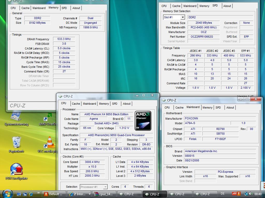Minimize the processor CPU-Z window
The height and width of the screenshot is (198, 265).
pyautogui.click(x=137, y=95)
